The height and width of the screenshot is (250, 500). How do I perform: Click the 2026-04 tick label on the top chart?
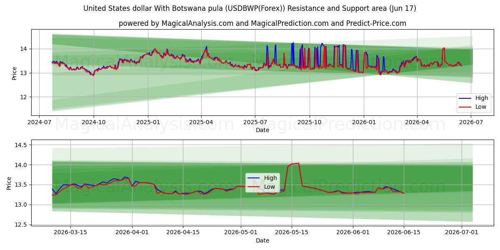[417, 122]
